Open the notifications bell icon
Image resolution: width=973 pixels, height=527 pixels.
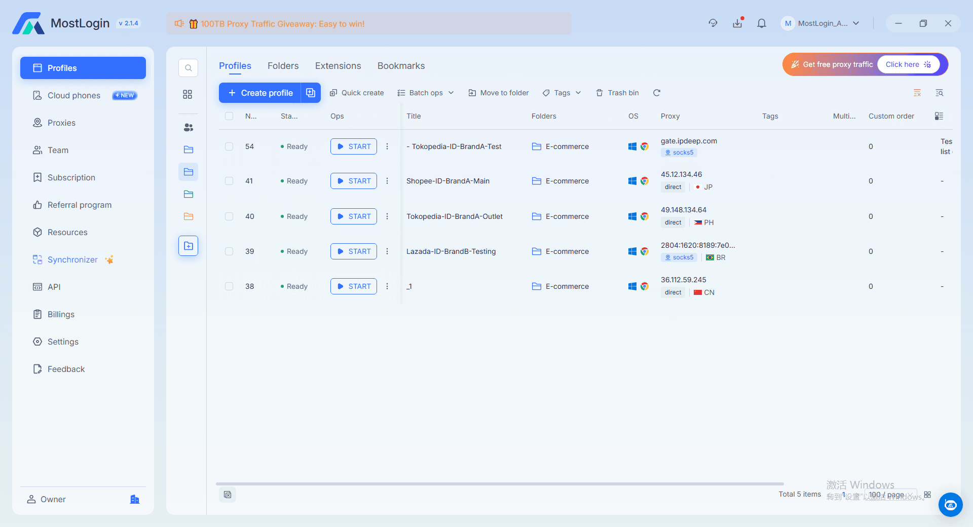tap(762, 23)
